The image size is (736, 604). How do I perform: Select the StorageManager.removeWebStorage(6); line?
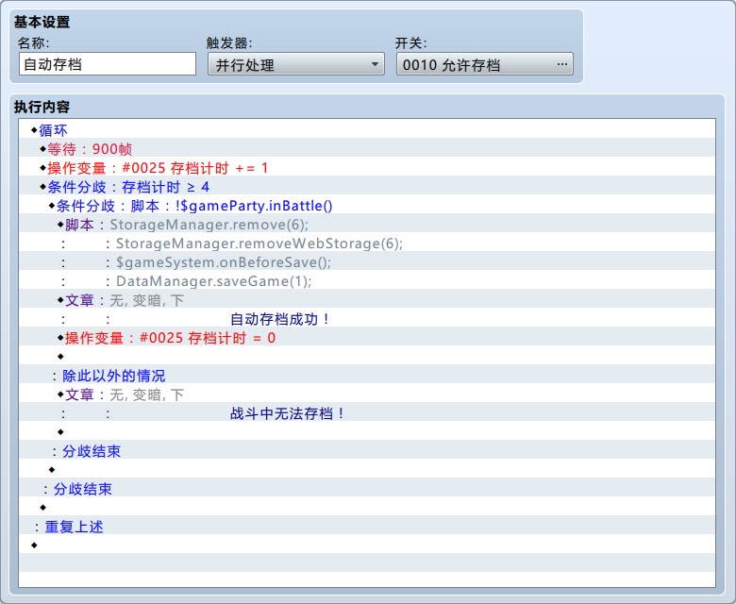[367, 242]
